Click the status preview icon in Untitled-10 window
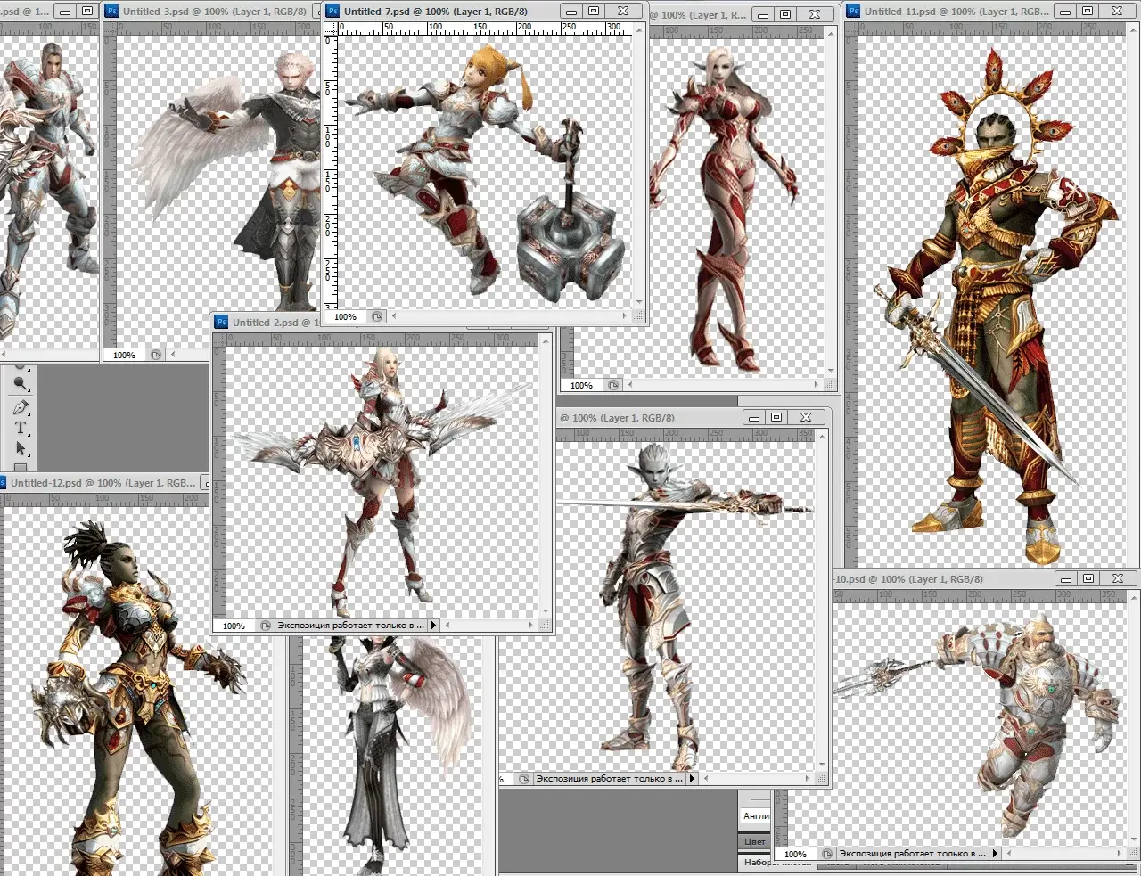This screenshot has height=876, width=1141. point(827,854)
